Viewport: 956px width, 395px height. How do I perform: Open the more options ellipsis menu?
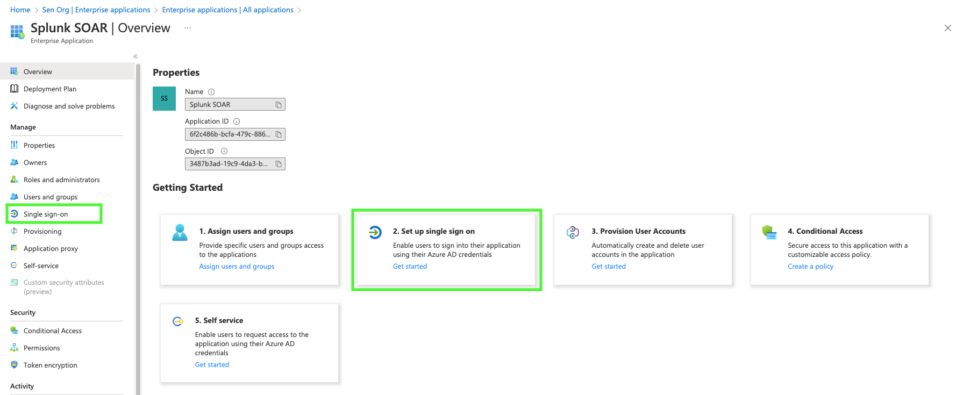point(188,28)
